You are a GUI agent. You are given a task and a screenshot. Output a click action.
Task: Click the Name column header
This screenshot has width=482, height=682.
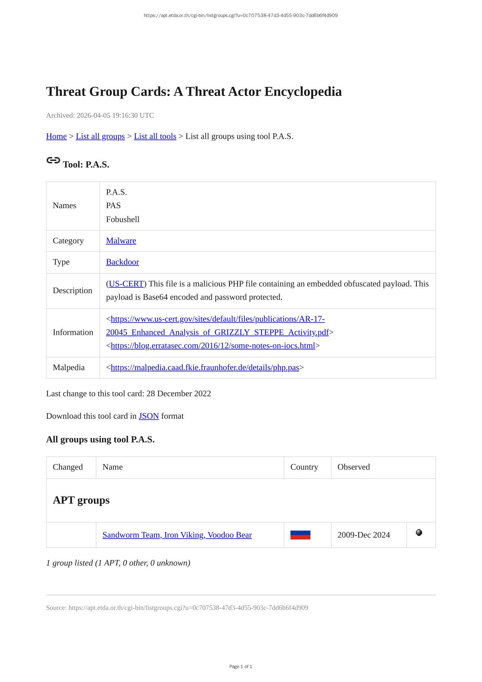coord(113,467)
